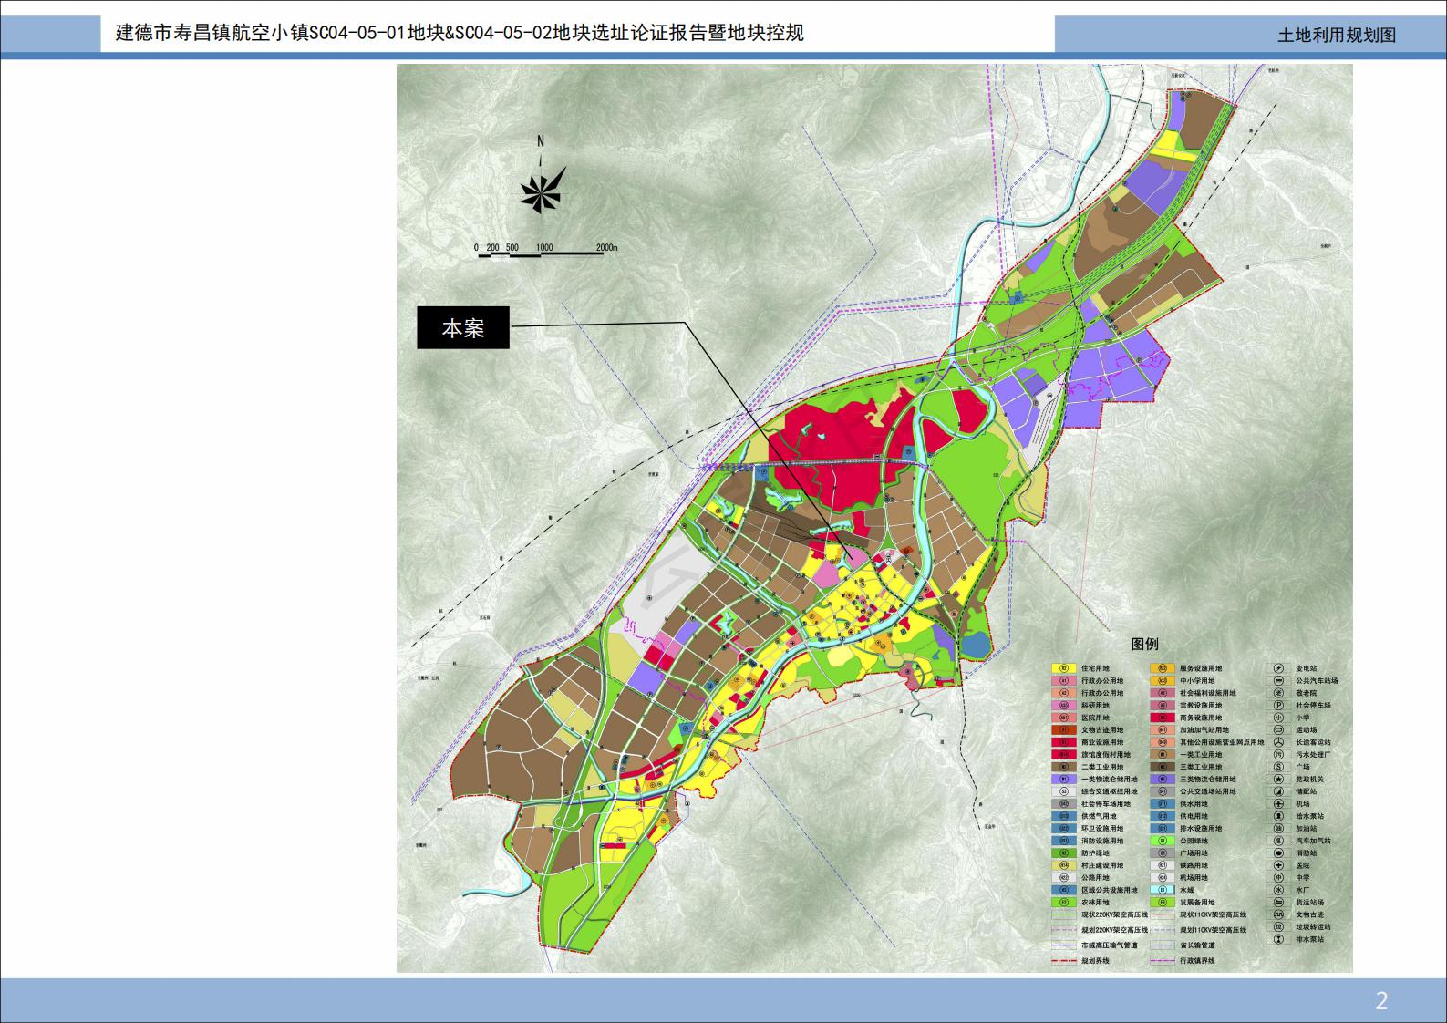Screen dimensions: 1447x1023
Task: Click the 中小学用地 legend label
Action: click(x=1198, y=681)
